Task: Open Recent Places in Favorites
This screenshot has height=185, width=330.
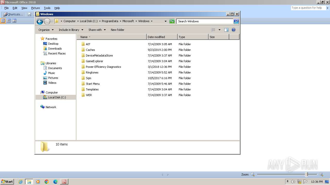Action: point(57,53)
